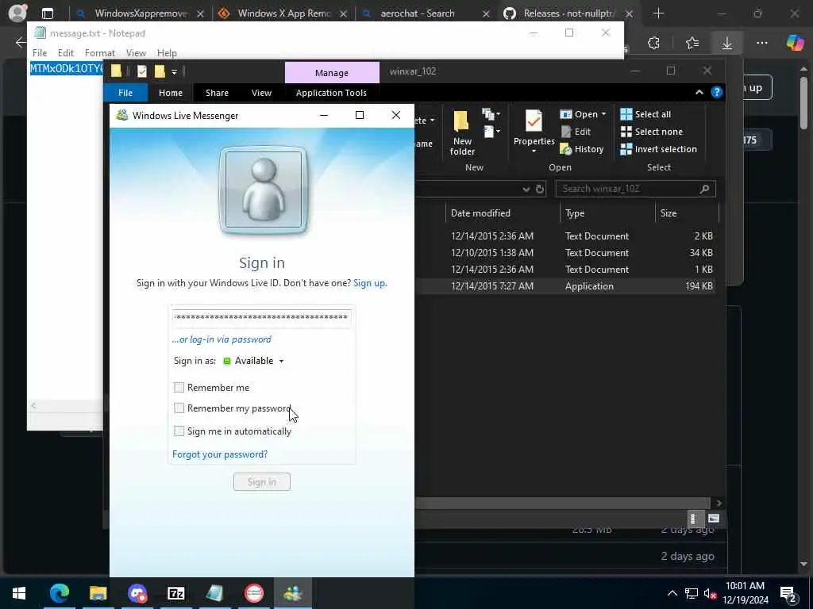Open Notepad's Help menu
813x609 pixels.
[167, 53]
